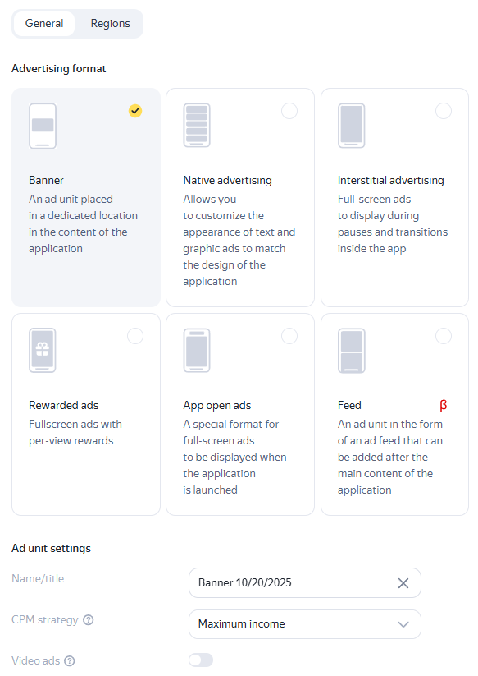The image size is (478, 676).
Task: Click the red beta icon on Feed
Action: coord(443,405)
